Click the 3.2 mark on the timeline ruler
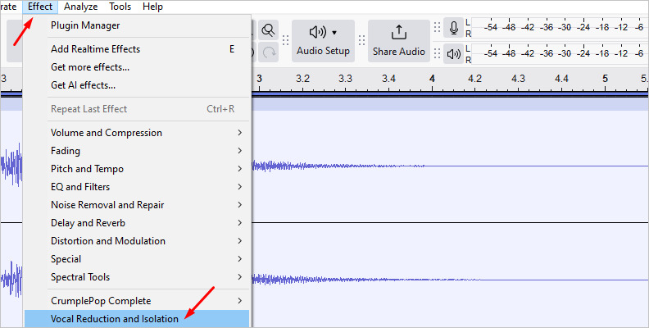The width and height of the screenshot is (649, 328). 302,79
